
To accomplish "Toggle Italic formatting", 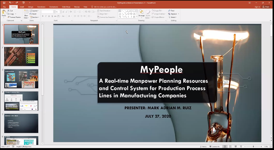I will tap(46, 16).
